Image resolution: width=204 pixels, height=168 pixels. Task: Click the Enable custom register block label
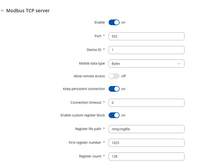(x=83, y=115)
